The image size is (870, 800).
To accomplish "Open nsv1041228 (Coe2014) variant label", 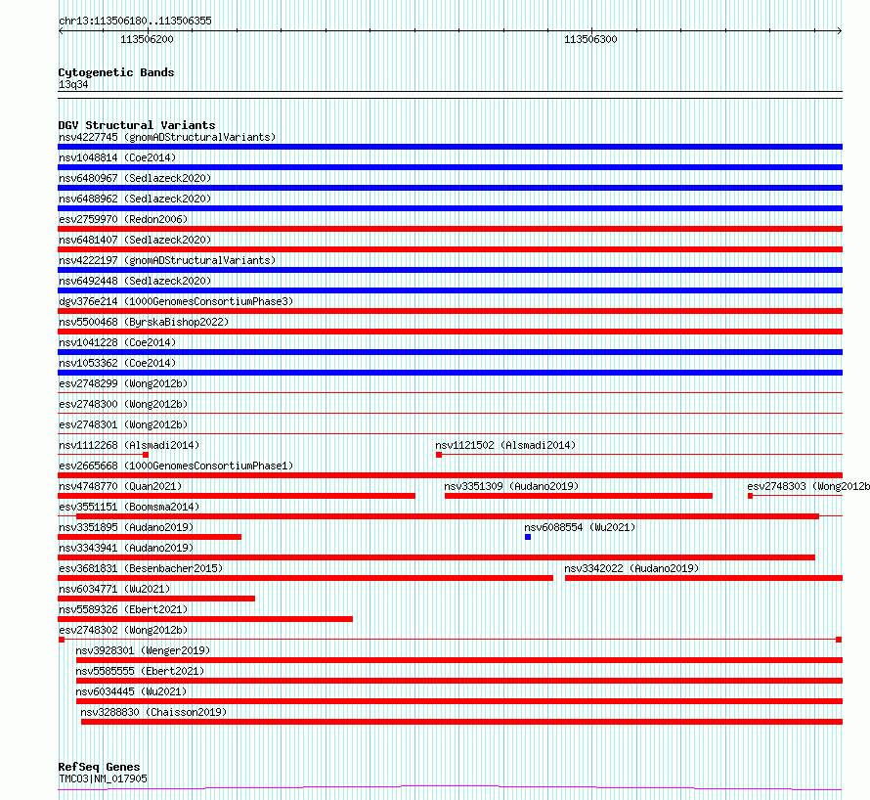I will (117, 342).
